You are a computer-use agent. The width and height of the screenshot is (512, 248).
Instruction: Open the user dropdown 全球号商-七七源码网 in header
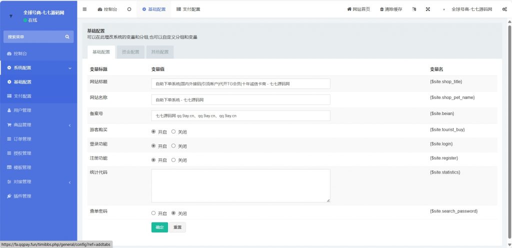[x=471, y=9]
